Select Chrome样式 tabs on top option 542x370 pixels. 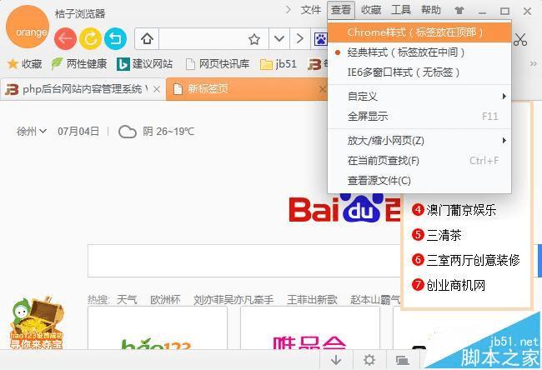pyautogui.click(x=419, y=32)
